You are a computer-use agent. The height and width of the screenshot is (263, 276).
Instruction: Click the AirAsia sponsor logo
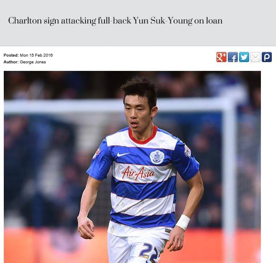click(138, 173)
